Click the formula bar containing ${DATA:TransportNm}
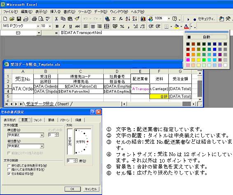The height and width of the screenshot is (195, 233). pos(121,33)
